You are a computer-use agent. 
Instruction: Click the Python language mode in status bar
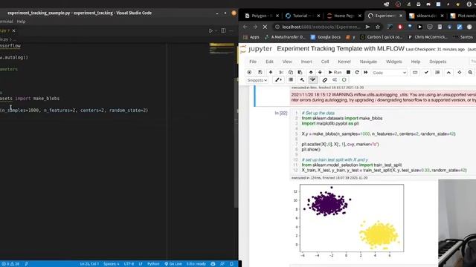pyautogui.click(x=153, y=264)
